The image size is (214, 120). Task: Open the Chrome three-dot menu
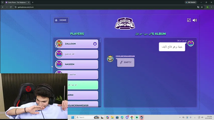coord(211,7)
